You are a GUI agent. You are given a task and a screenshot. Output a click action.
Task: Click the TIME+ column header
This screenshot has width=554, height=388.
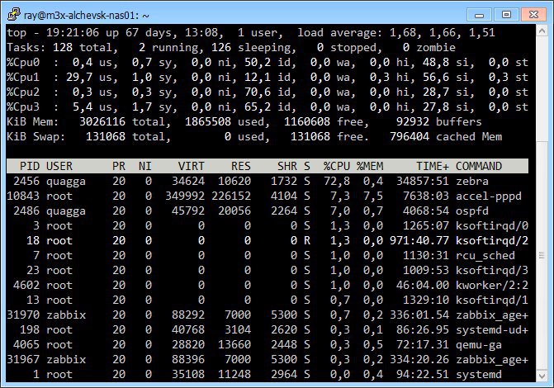point(433,166)
